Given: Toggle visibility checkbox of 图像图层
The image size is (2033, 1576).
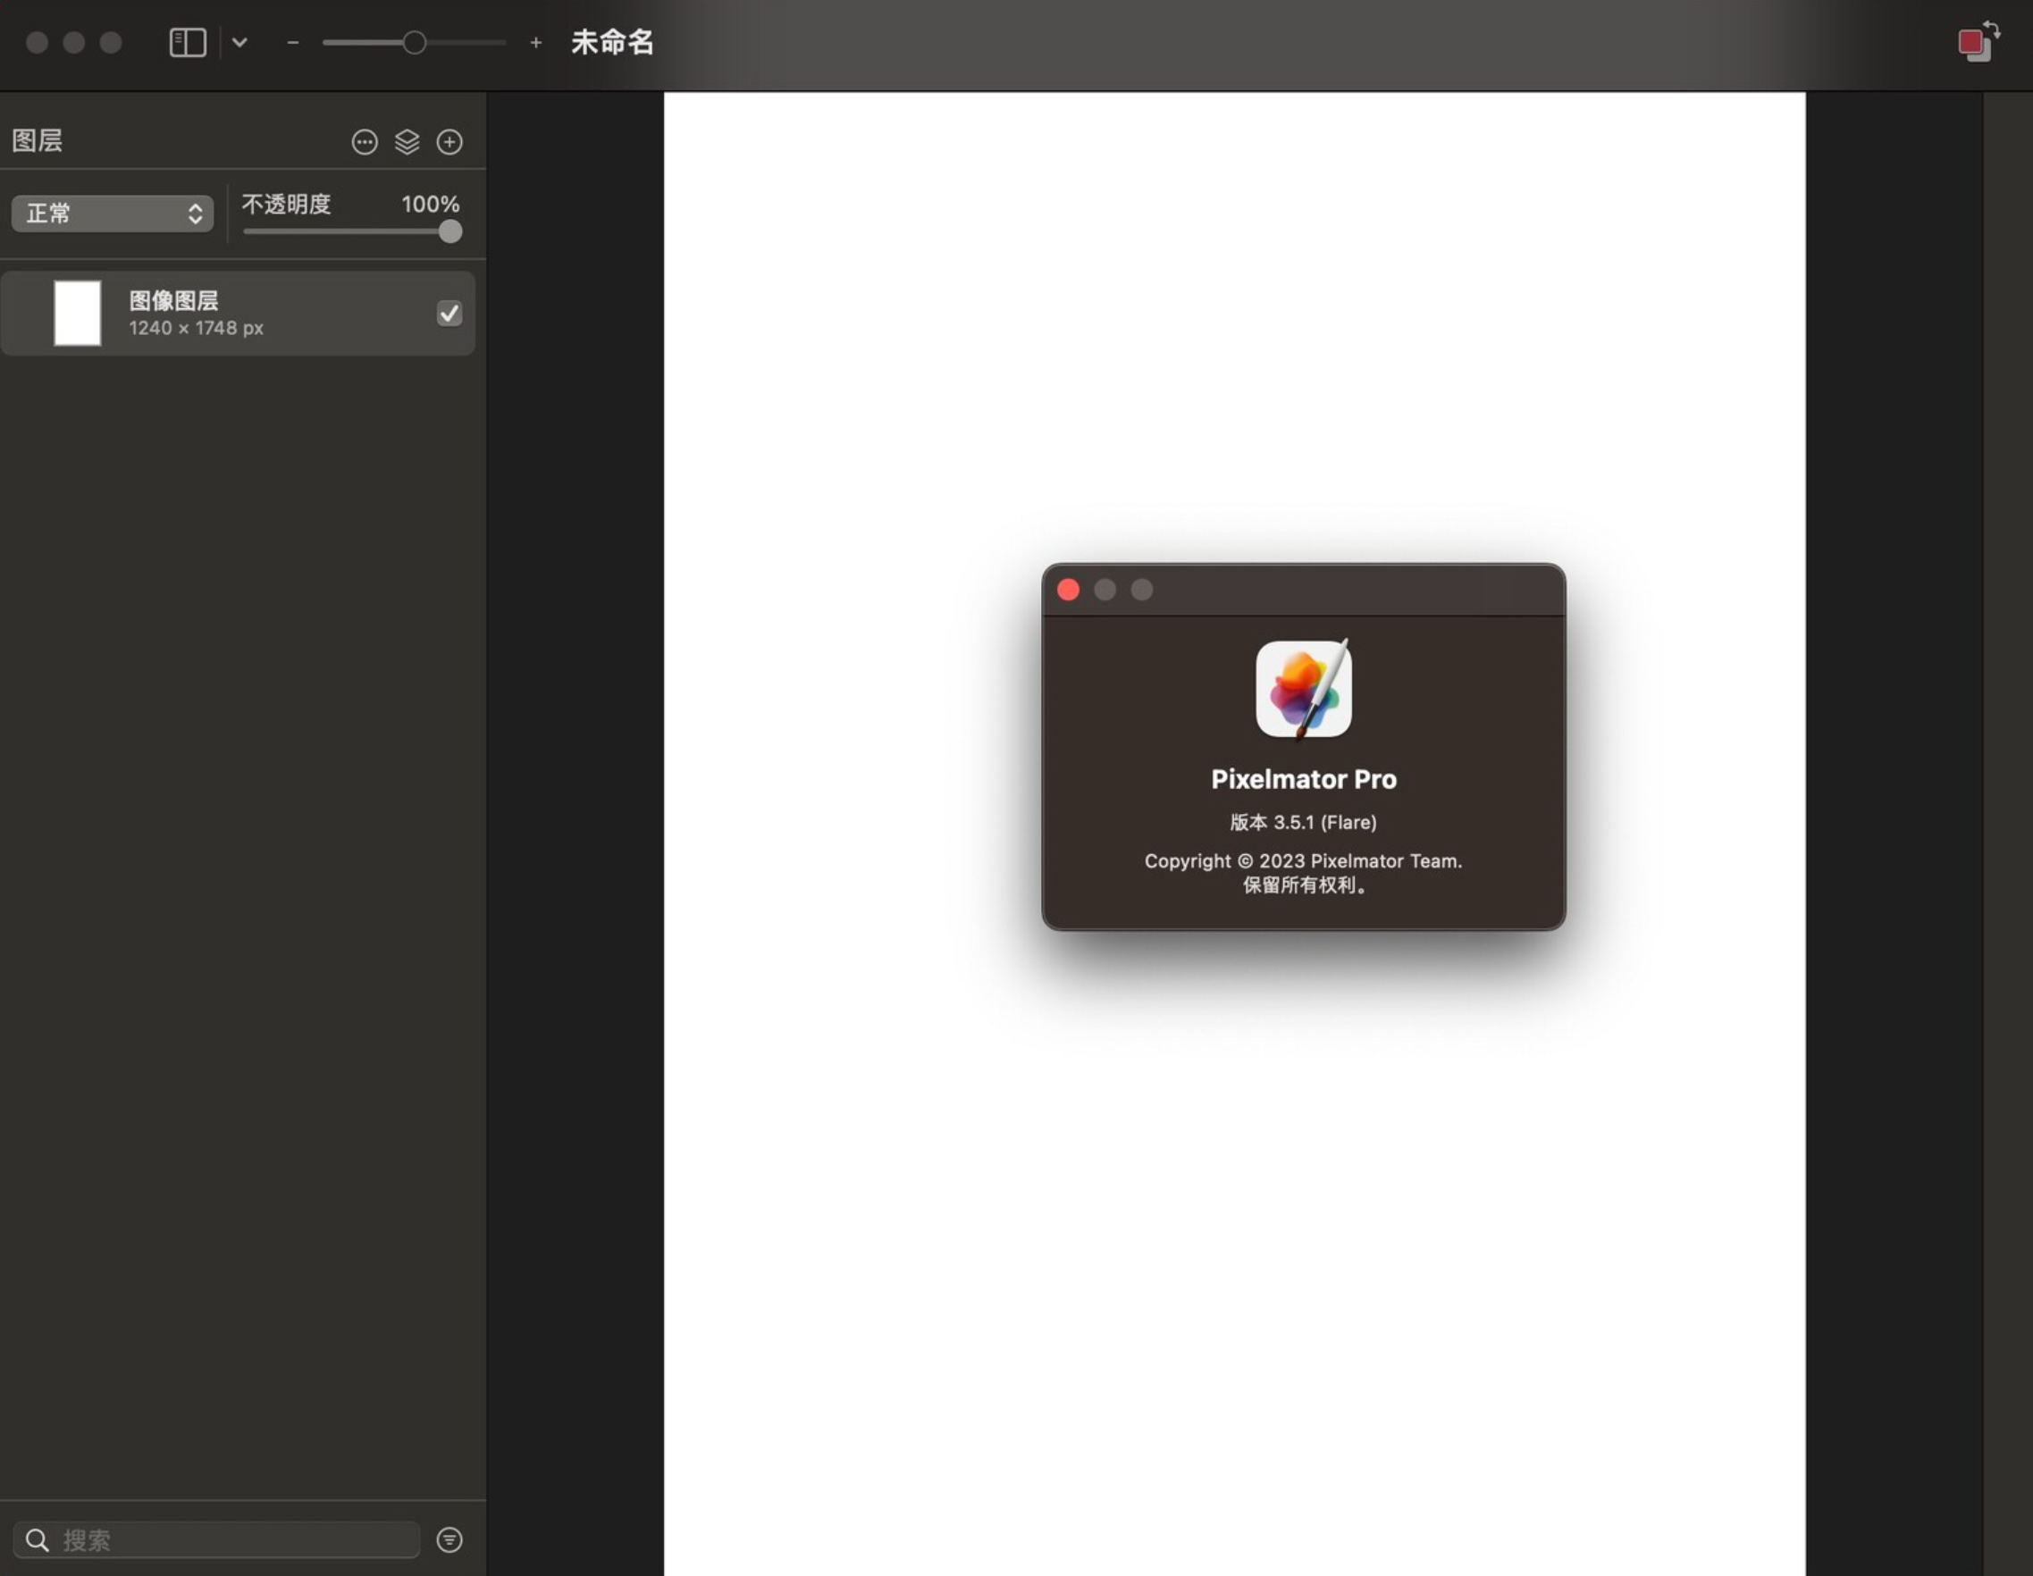Looking at the screenshot, I should click(x=449, y=313).
